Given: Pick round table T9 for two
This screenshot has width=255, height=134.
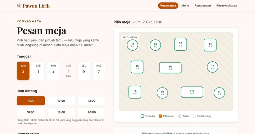Looking at the screenshot, I should (162, 93).
